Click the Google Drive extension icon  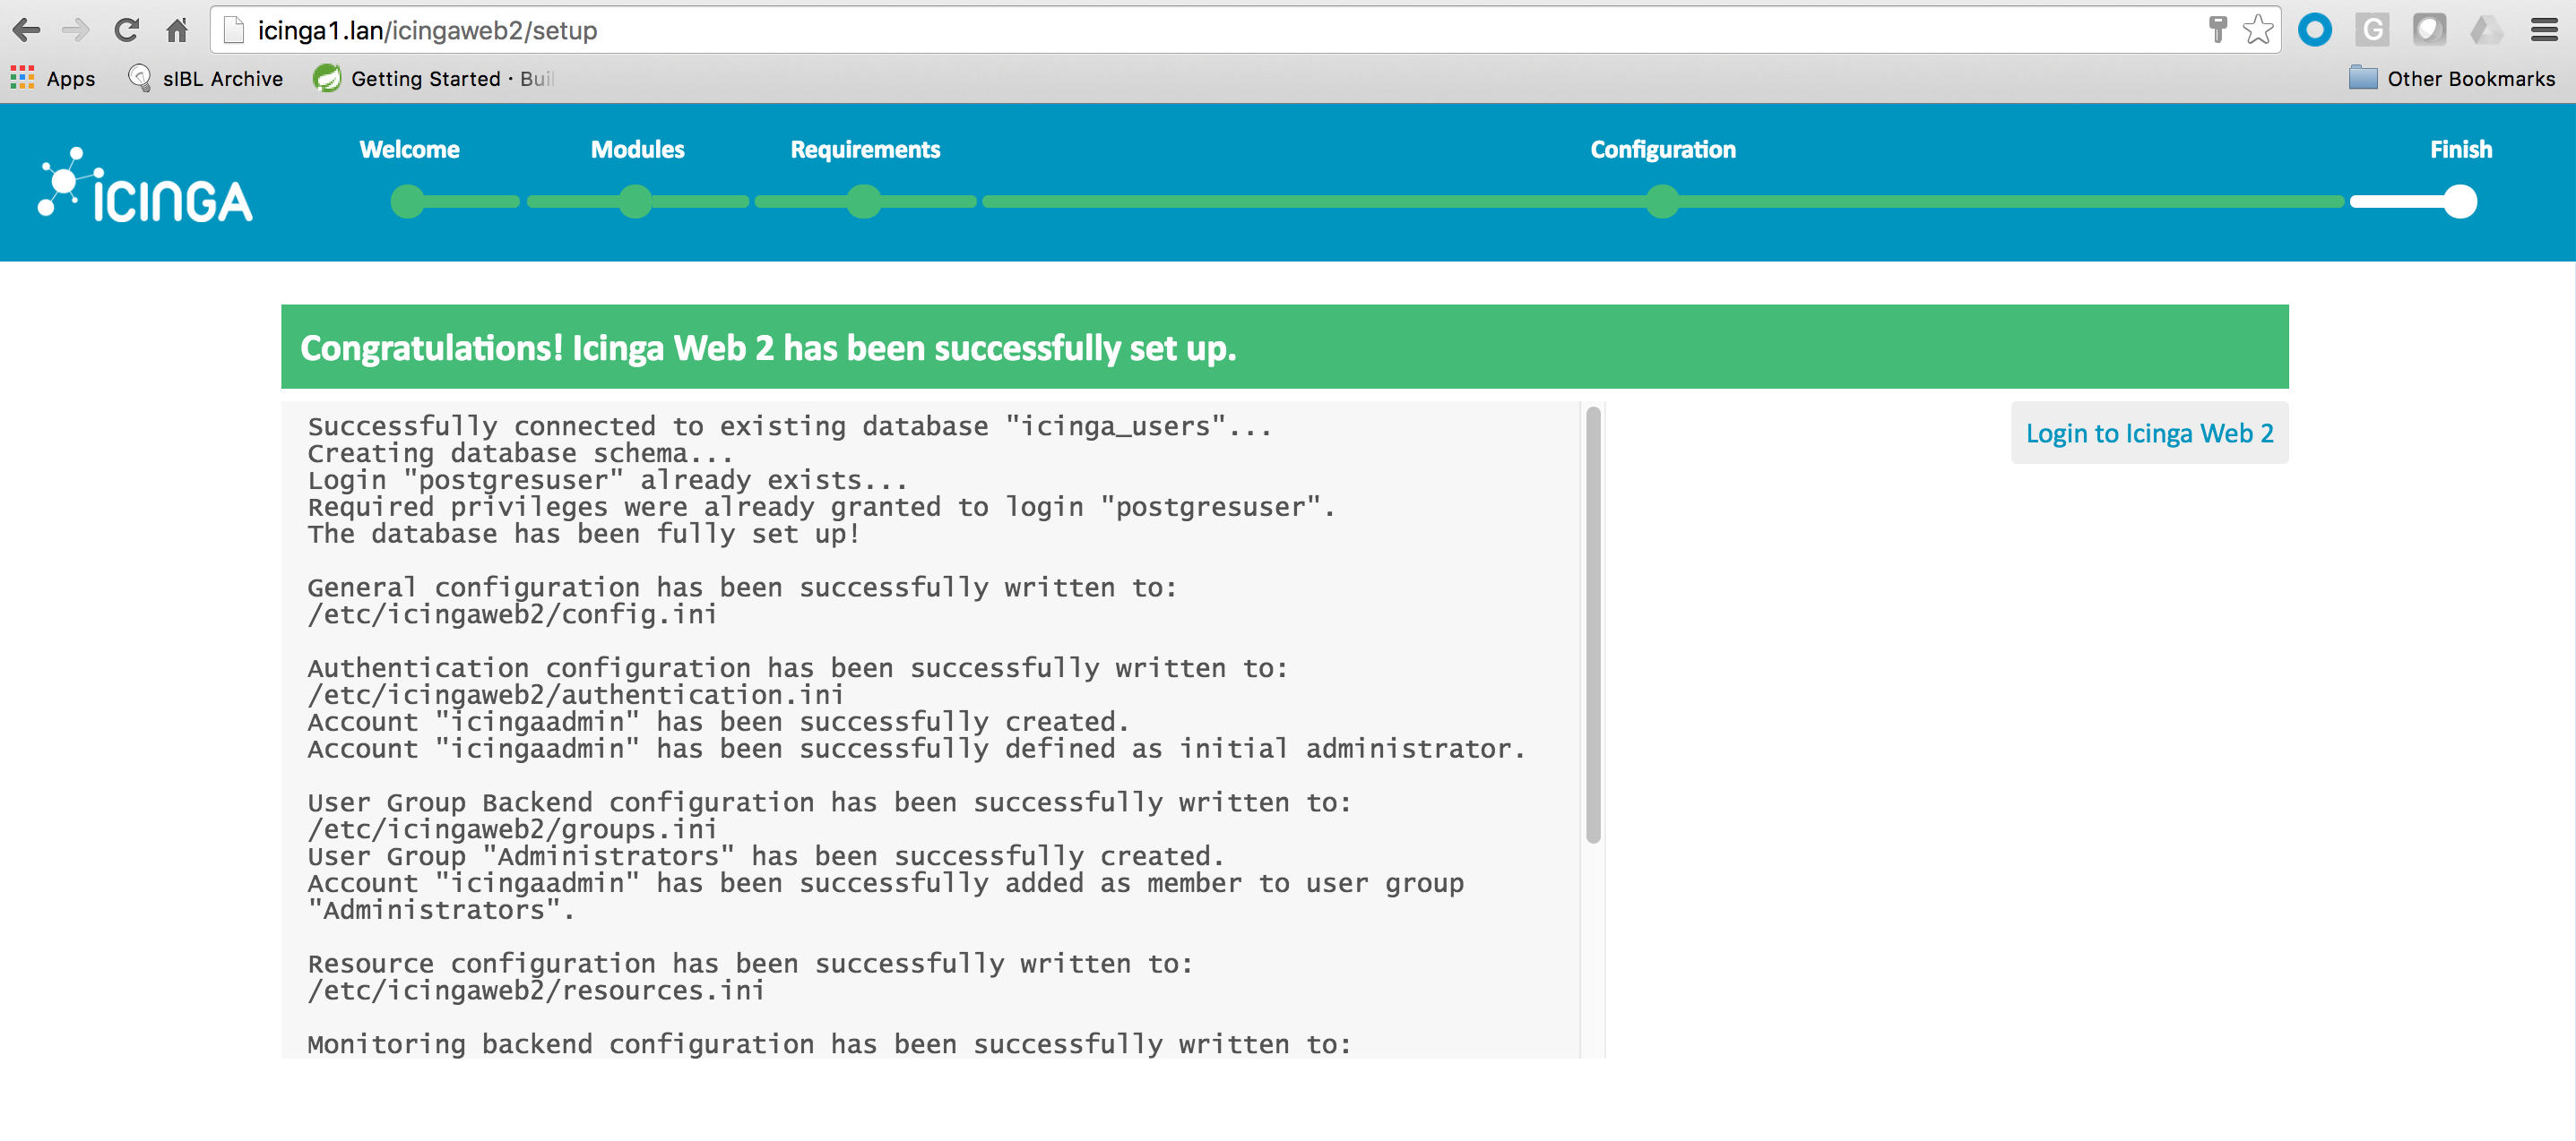point(2486,30)
